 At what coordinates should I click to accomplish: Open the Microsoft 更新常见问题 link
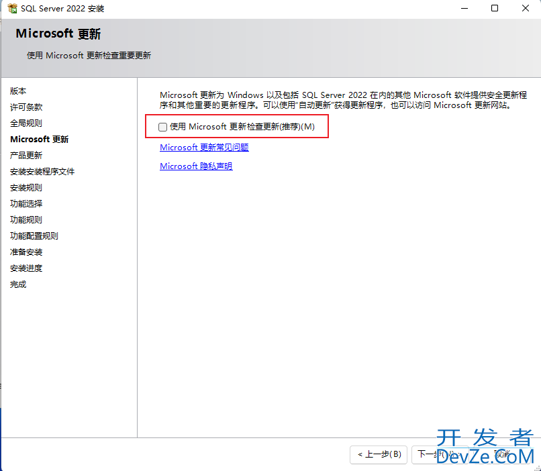pos(204,147)
